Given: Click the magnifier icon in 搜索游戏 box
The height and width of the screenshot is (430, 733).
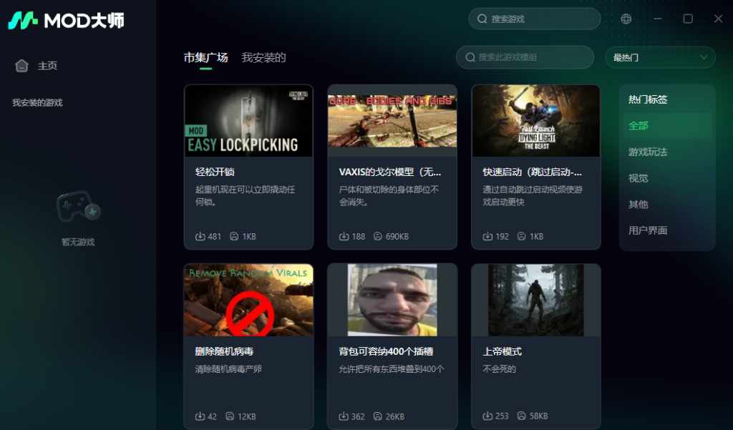Looking at the screenshot, I should coord(482,19).
